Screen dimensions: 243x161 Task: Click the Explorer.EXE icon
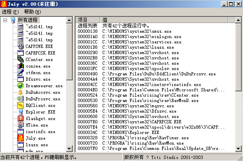pyautogui.click(x=21, y=112)
